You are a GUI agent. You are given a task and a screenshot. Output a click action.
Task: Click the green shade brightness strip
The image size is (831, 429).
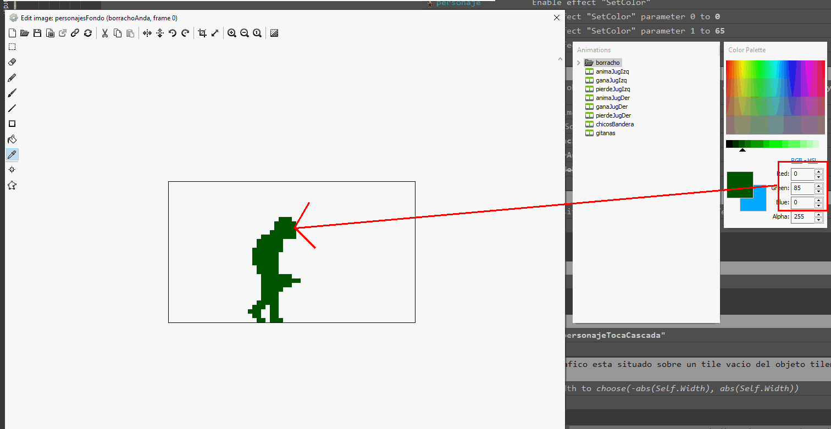(772, 144)
